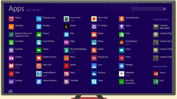Open the Travel suitcase icon

click(x=121, y=50)
